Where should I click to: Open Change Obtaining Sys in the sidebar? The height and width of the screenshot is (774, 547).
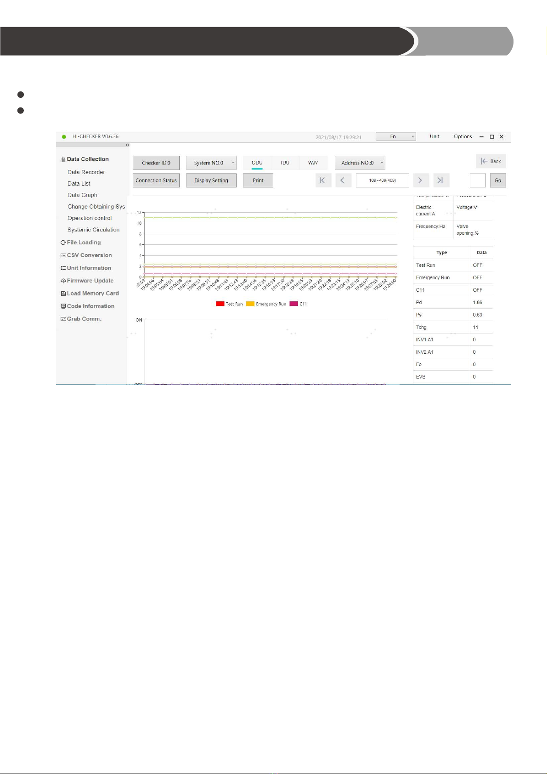click(96, 207)
